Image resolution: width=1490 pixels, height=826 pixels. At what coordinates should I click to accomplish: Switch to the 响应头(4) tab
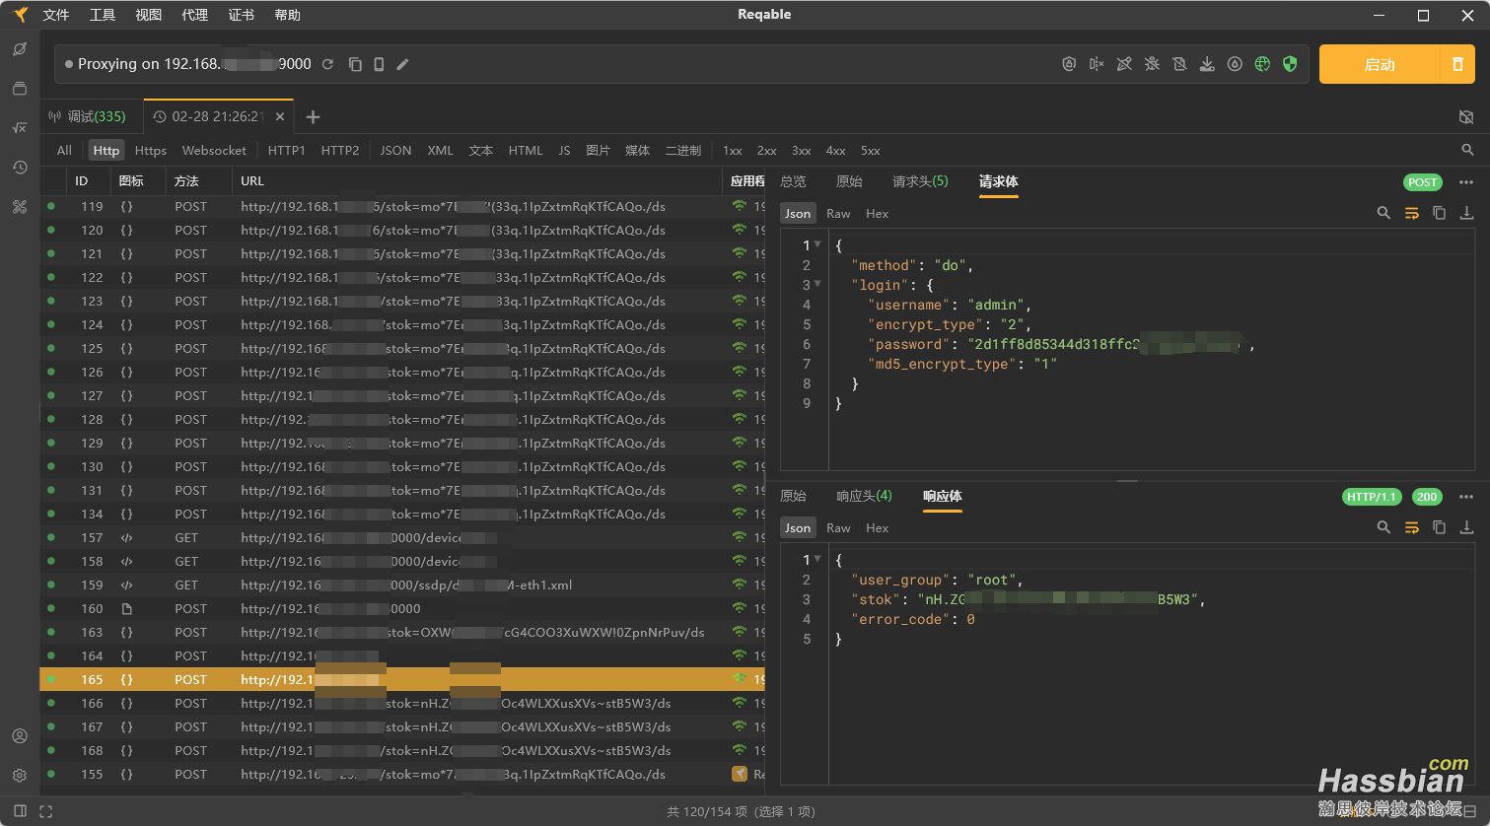click(x=864, y=496)
